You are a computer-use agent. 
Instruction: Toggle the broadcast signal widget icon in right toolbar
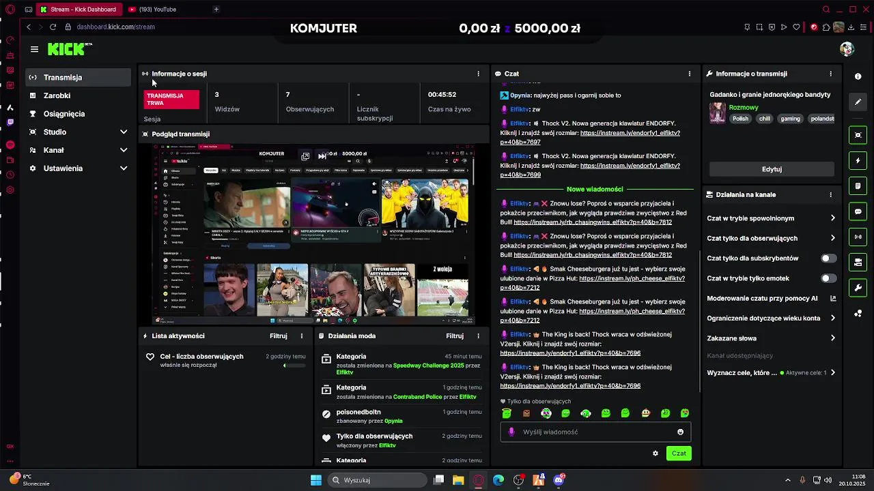click(x=858, y=237)
